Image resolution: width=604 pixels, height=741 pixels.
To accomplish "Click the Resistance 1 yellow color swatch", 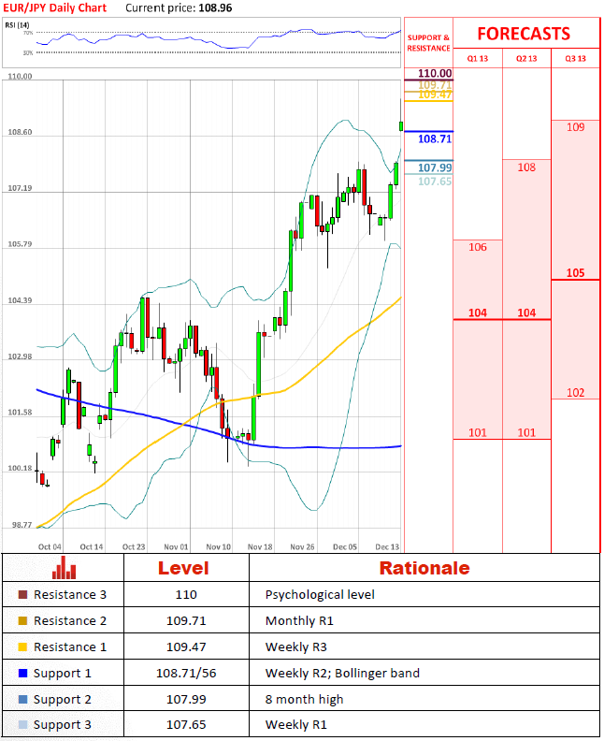I will [x=22, y=647].
